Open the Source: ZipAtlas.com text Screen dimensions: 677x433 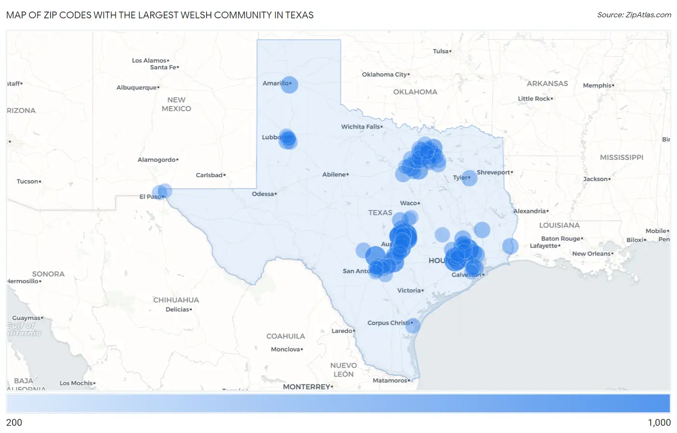[x=634, y=15]
